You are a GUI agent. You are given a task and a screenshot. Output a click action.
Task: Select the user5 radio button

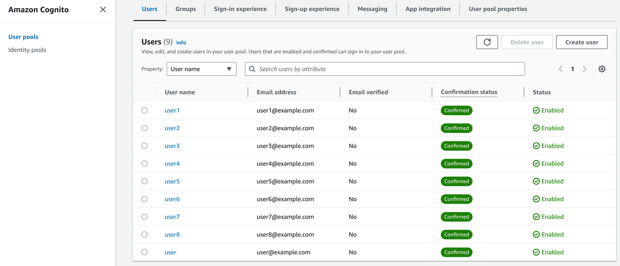click(x=144, y=181)
